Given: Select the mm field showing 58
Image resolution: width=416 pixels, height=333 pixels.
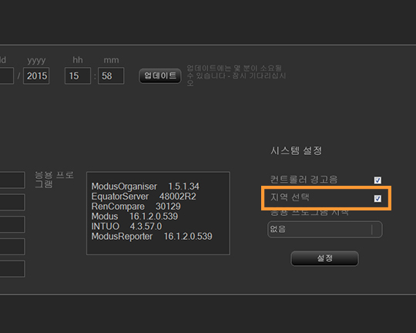Looking at the screenshot, I should (x=111, y=76).
